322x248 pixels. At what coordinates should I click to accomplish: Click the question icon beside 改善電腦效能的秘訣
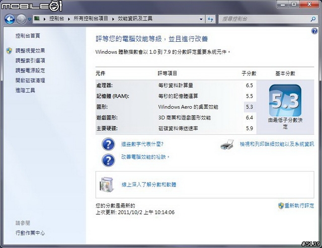108,160
